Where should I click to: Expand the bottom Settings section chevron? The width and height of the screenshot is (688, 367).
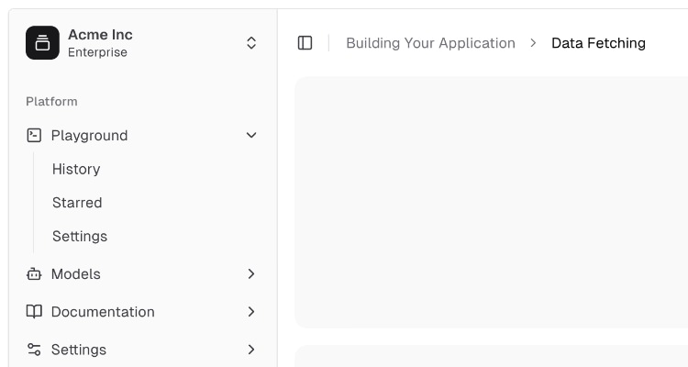pos(251,350)
